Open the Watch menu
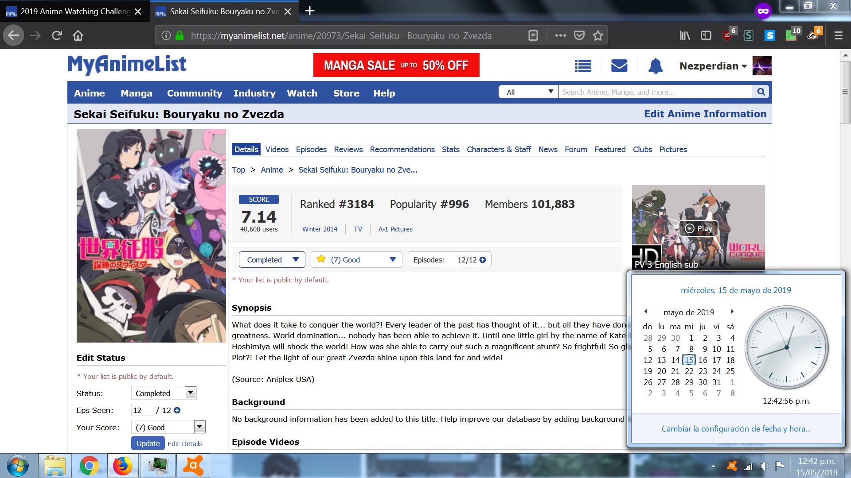 302,93
